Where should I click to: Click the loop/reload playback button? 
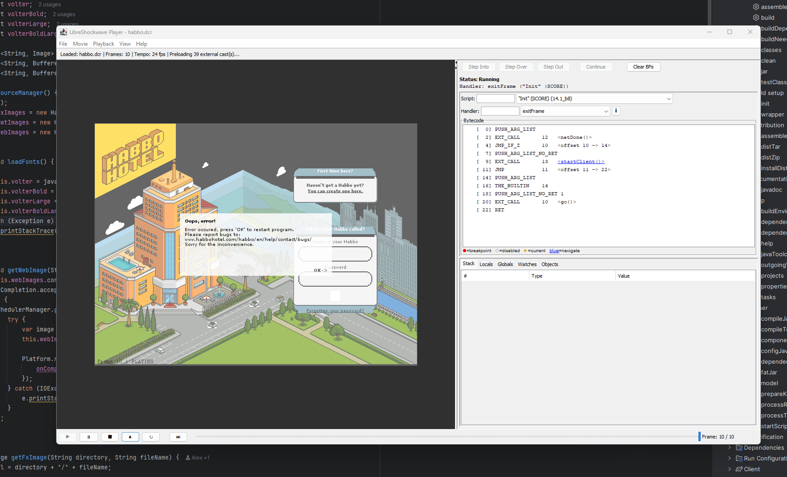(x=151, y=437)
